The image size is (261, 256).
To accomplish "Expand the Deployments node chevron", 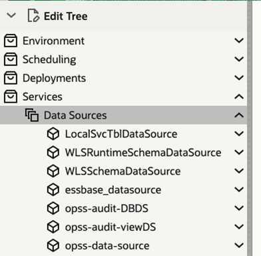I will point(239,78).
